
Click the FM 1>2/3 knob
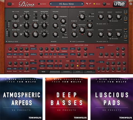tap(15, 16)
